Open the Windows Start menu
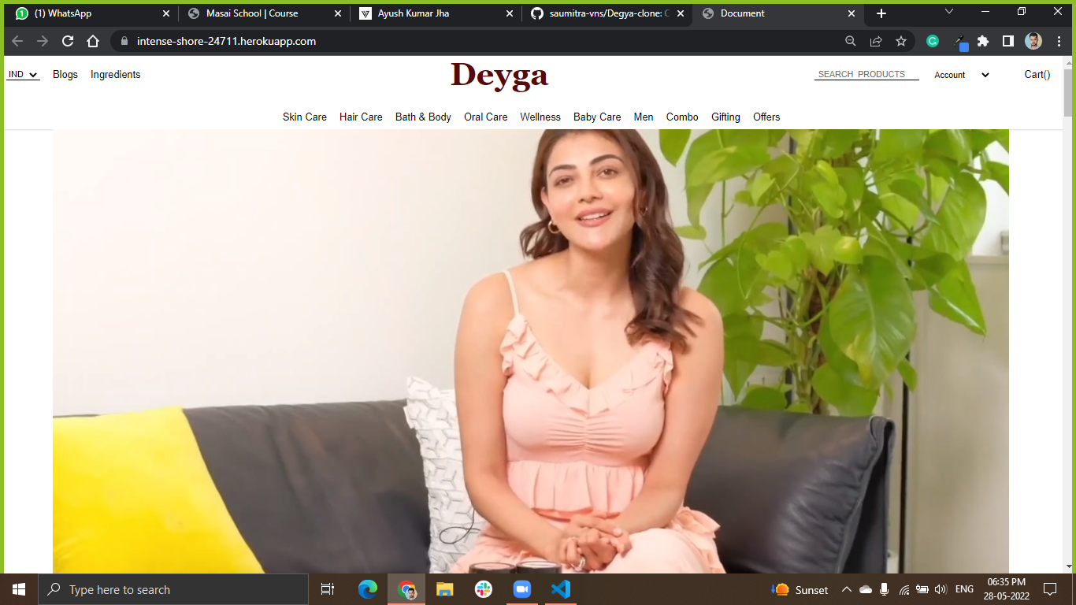This screenshot has height=605, width=1076. pos(19,589)
